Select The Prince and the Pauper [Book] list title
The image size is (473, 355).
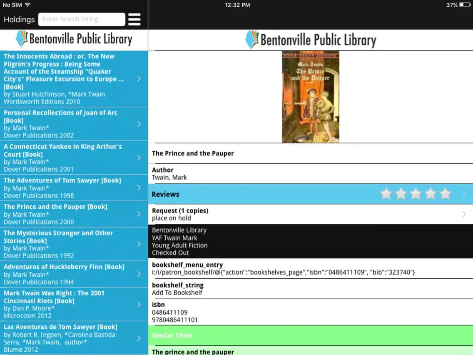pyautogui.click(x=55, y=207)
